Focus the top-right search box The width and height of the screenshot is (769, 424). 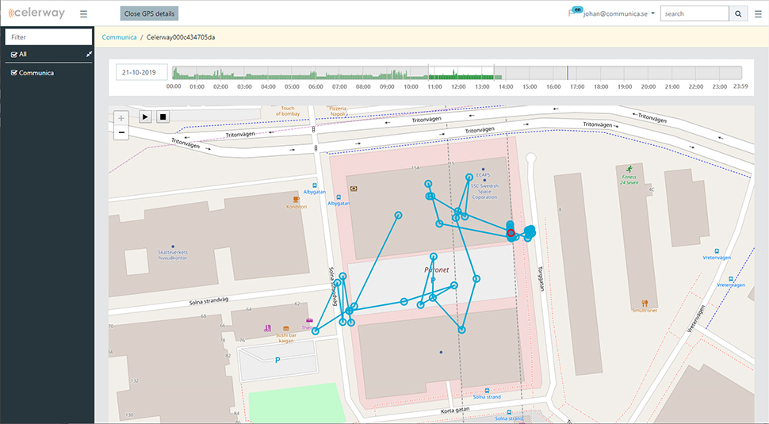(x=694, y=13)
